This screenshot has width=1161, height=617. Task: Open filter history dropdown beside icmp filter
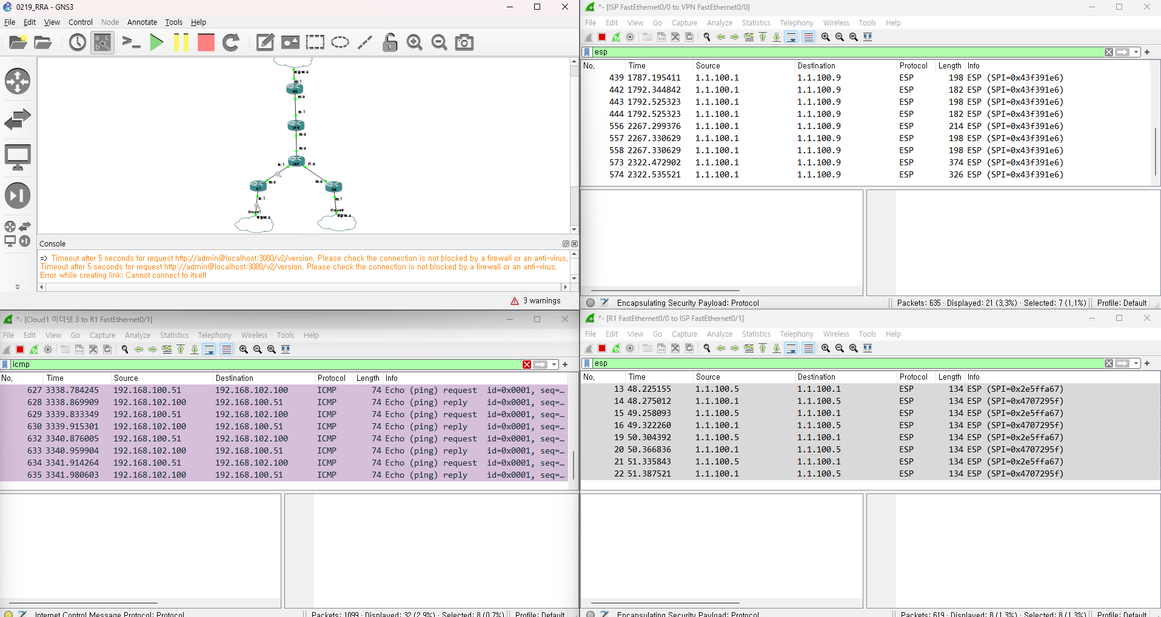tap(555, 365)
